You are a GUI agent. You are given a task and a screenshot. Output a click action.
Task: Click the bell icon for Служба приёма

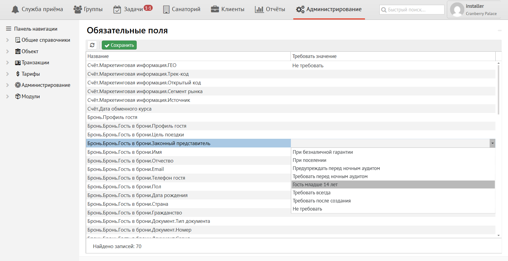click(15, 10)
